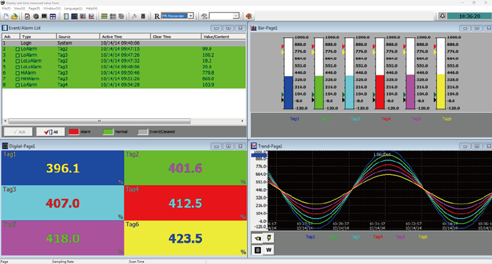Click the four-pane window layout icon

pyautogui.click(x=52, y=16)
